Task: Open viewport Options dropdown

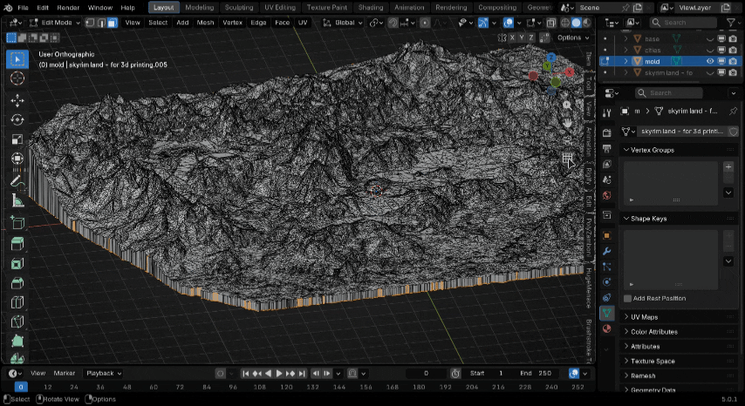Action: pyautogui.click(x=573, y=37)
